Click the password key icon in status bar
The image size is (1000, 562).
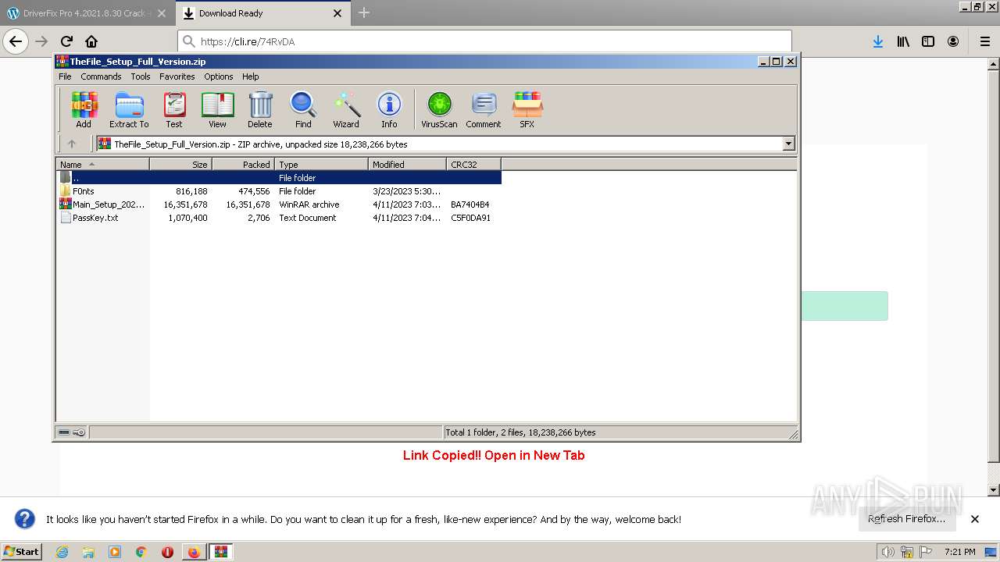tap(79, 432)
